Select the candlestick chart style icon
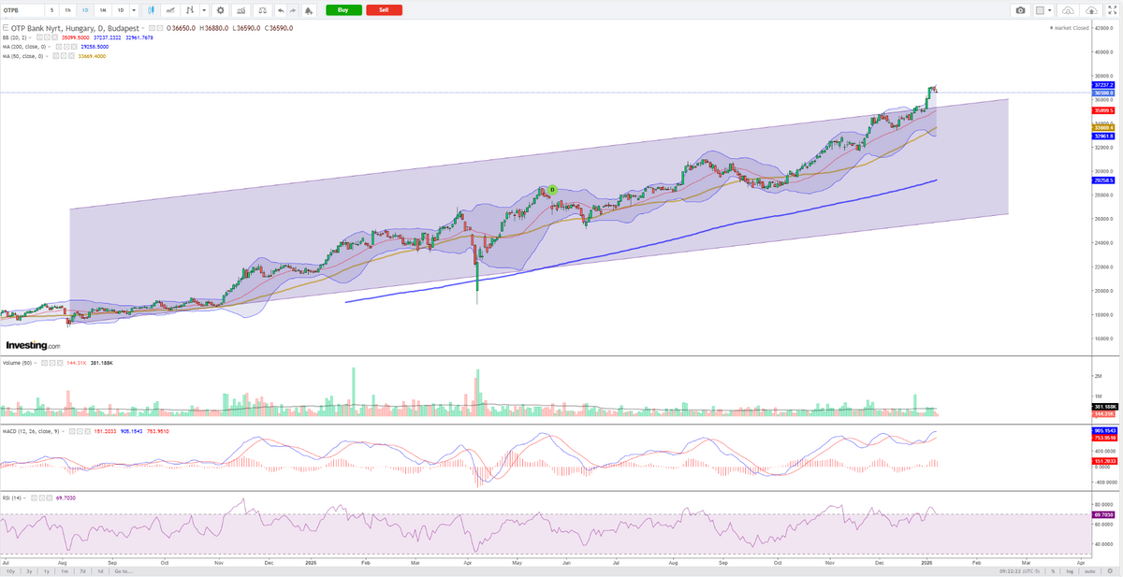The image size is (1123, 577). tap(148, 9)
